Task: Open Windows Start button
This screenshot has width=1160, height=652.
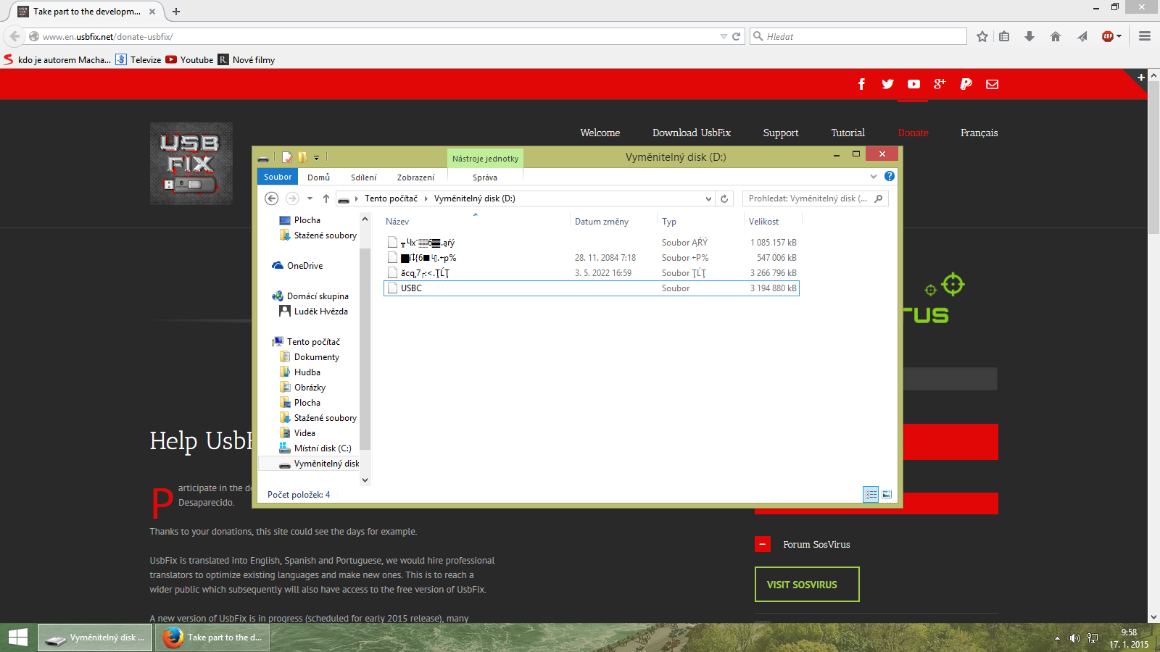Action: click(x=18, y=638)
